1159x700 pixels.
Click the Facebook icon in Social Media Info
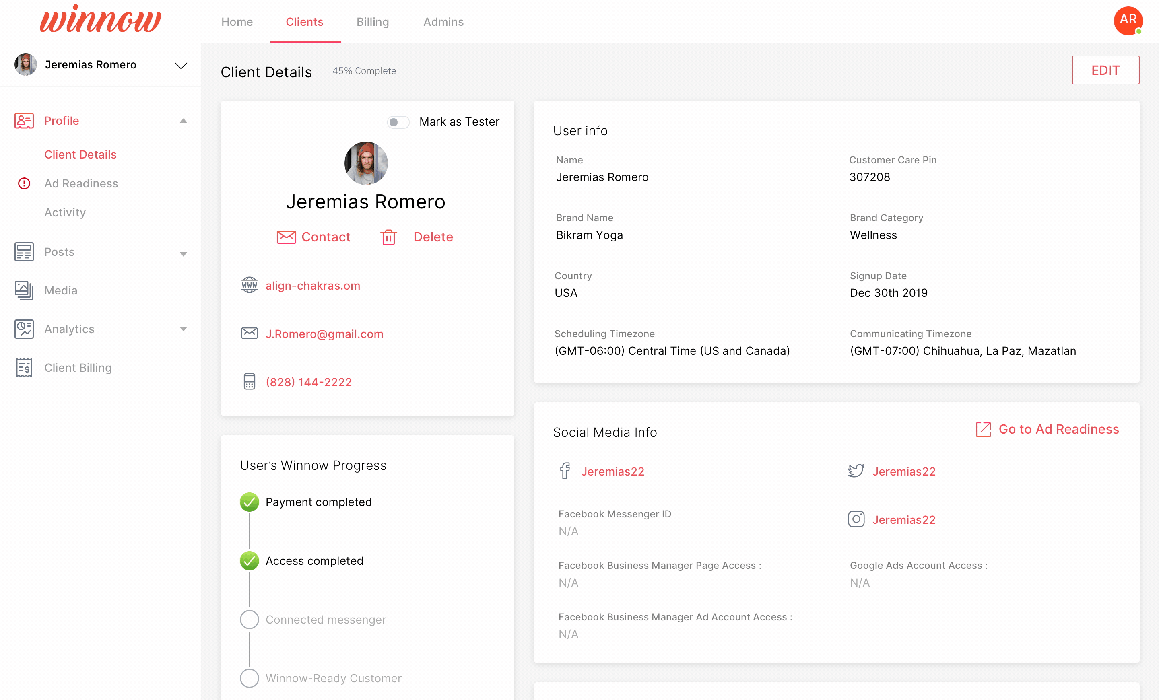pyautogui.click(x=565, y=471)
